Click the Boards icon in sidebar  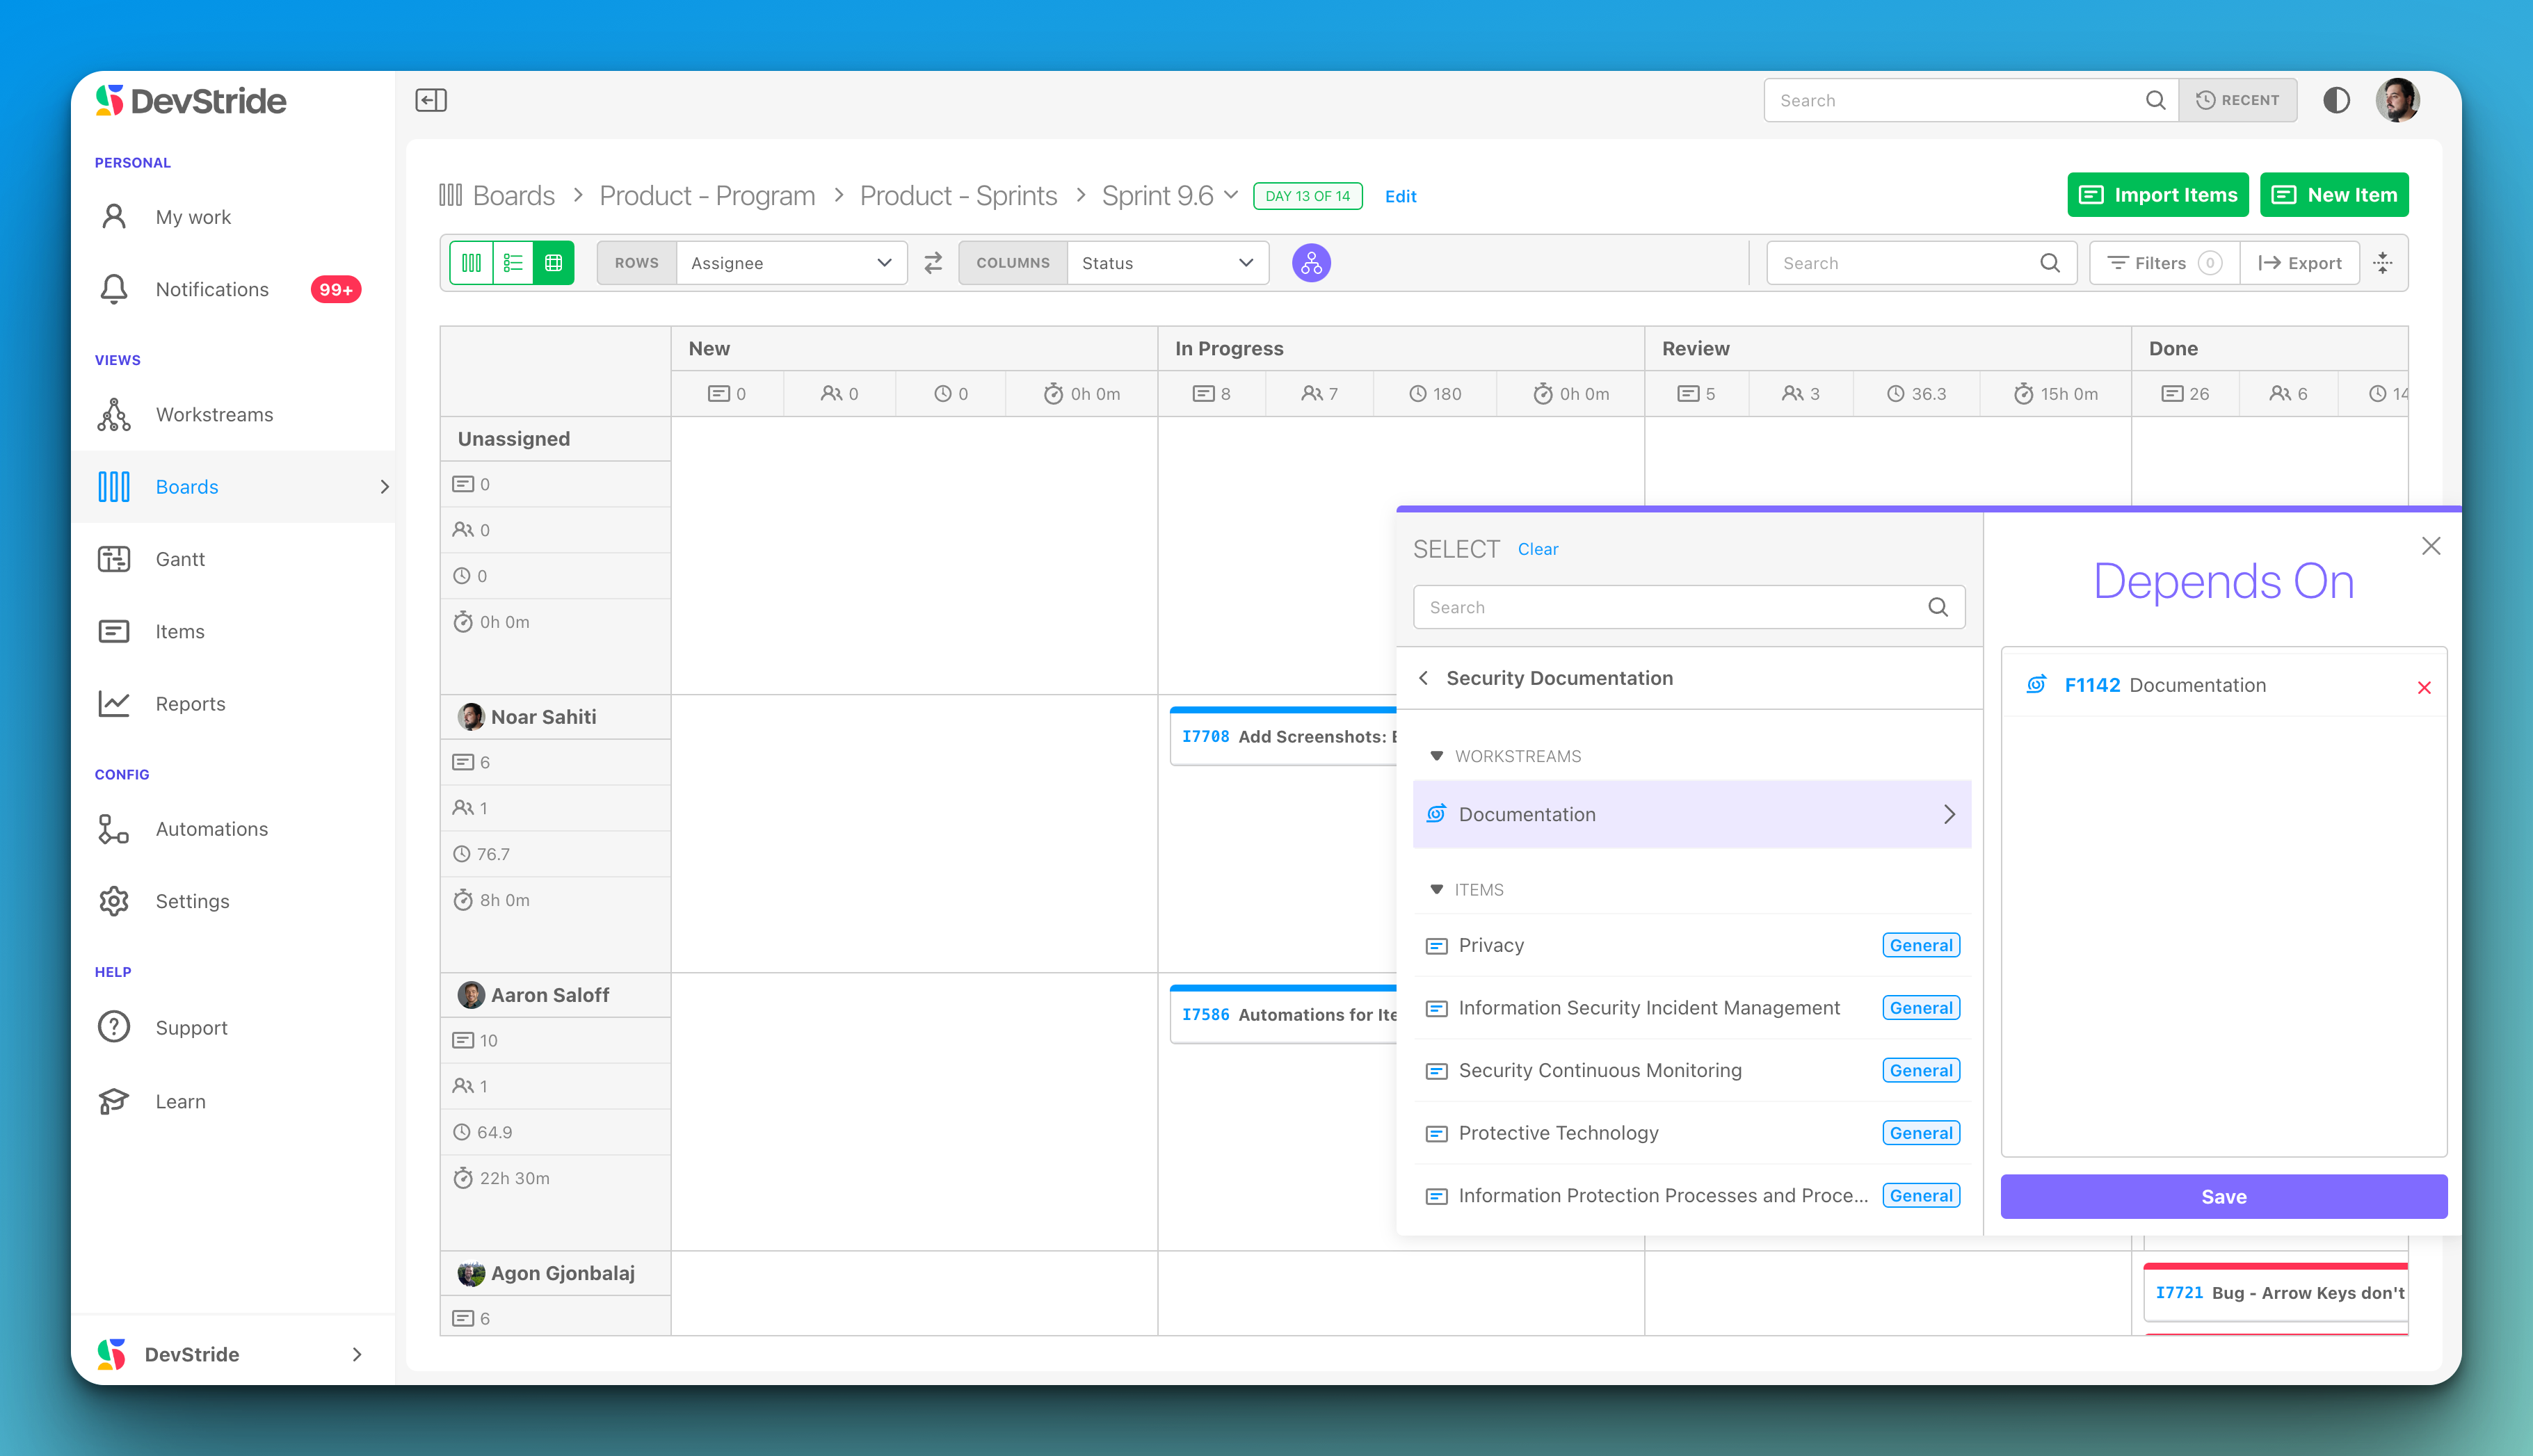pos(113,485)
